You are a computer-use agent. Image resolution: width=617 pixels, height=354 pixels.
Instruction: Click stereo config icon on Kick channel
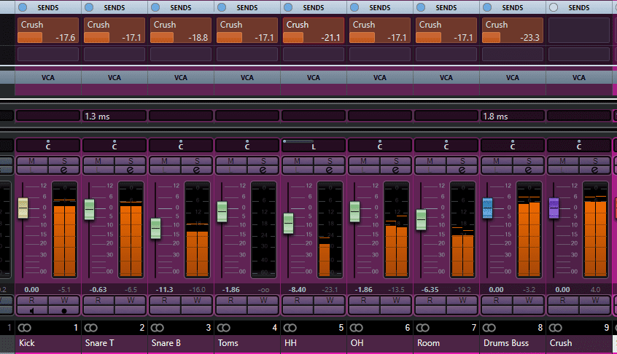(24, 328)
